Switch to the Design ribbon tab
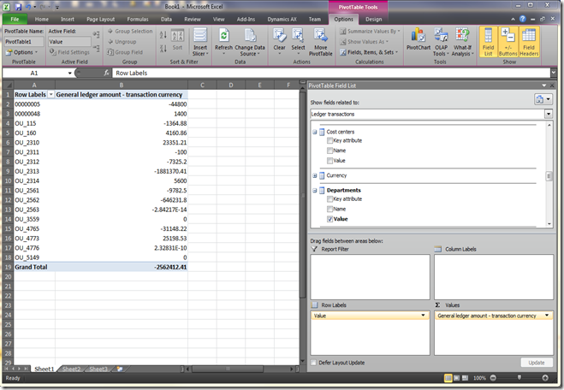Viewport: 564px width, 390px height. [x=373, y=18]
